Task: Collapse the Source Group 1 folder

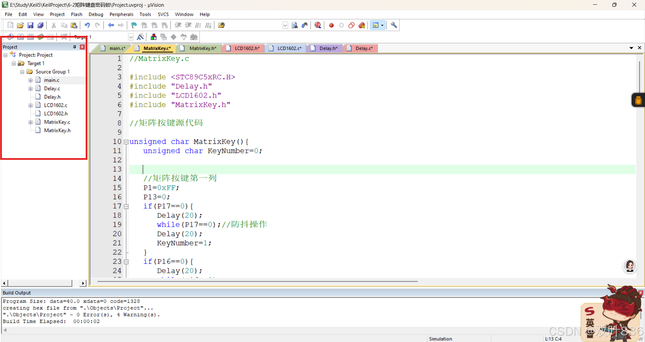Action: pyautogui.click(x=22, y=72)
